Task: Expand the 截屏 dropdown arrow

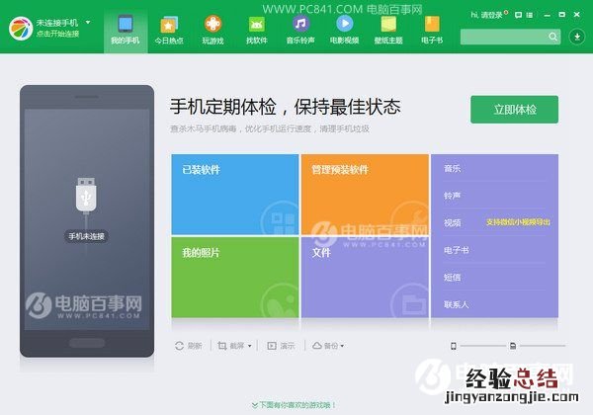Action: pyautogui.click(x=250, y=346)
